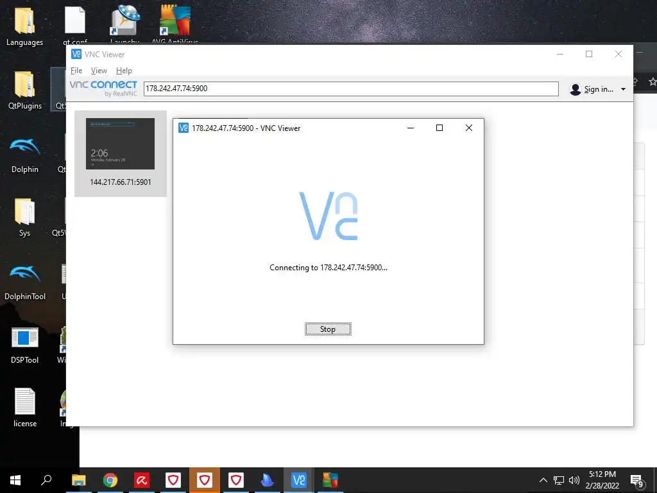Viewport: 657px width, 493px height.
Task: Open the license file on desktop
Action: coord(25,408)
